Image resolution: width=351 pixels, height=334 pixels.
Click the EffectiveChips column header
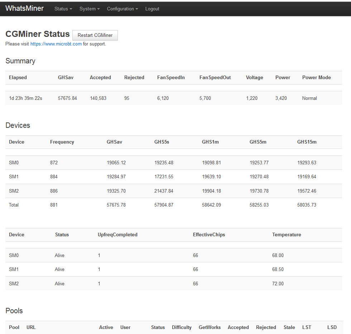pyautogui.click(x=209, y=235)
